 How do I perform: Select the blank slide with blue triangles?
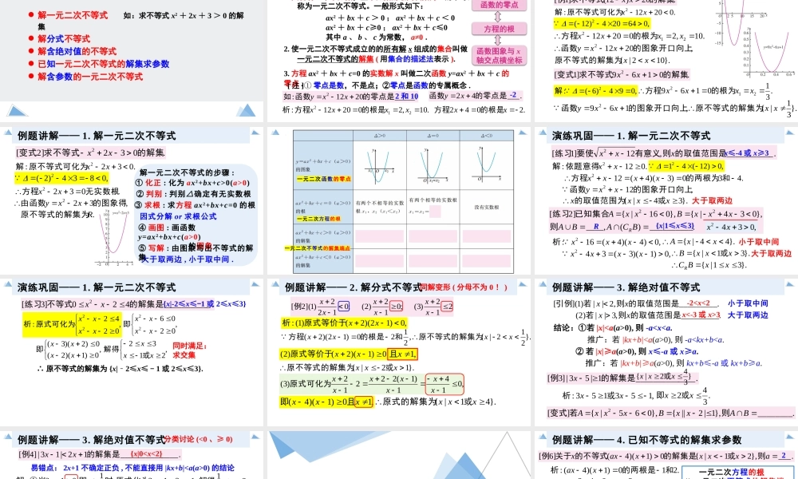[x=399, y=454]
